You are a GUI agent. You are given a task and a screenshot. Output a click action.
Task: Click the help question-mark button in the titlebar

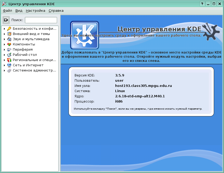coord(202,4)
